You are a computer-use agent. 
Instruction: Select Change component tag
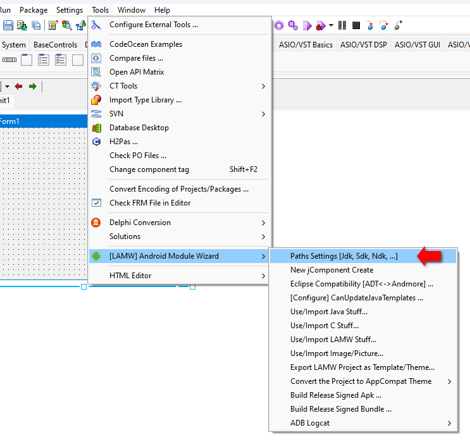coord(180,169)
